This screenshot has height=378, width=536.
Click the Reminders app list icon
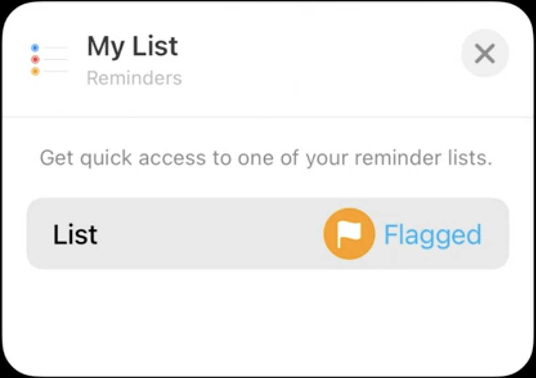point(49,59)
